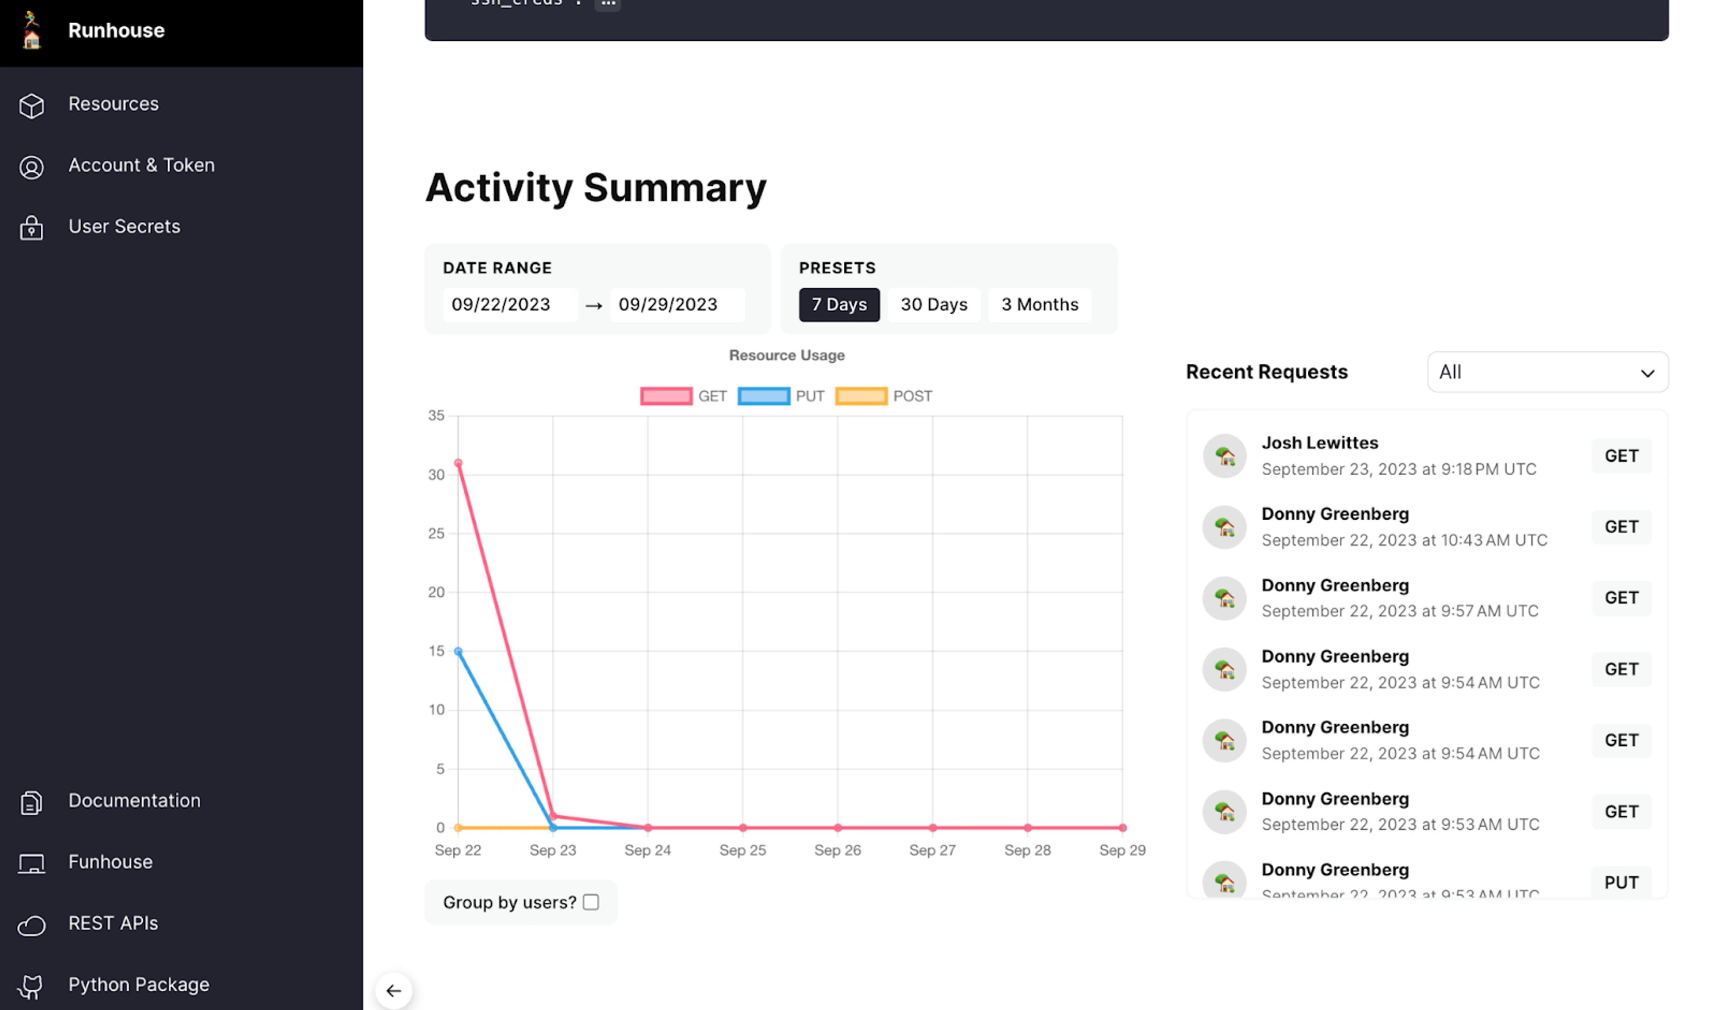Enable the Group by users checkbox
This screenshot has height=1010, width=1718.
(x=591, y=902)
